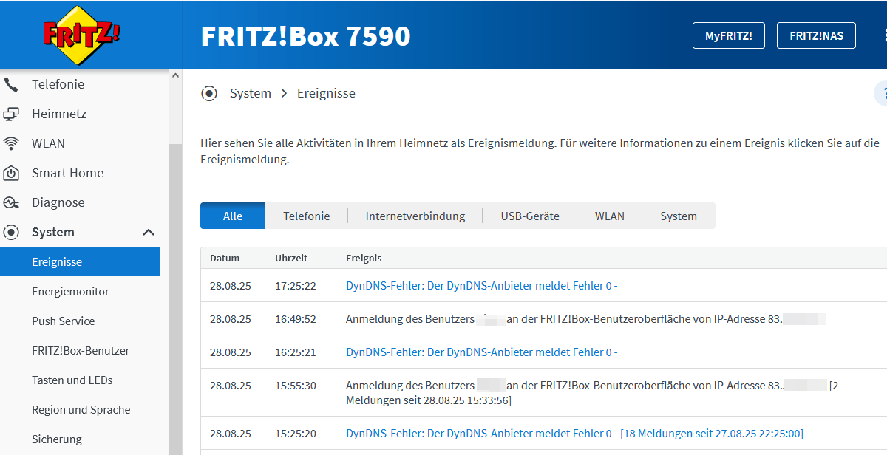This screenshot has width=887, height=455.
Task: Click the breadcrumb System circle icon
Action: [x=209, y=93]
